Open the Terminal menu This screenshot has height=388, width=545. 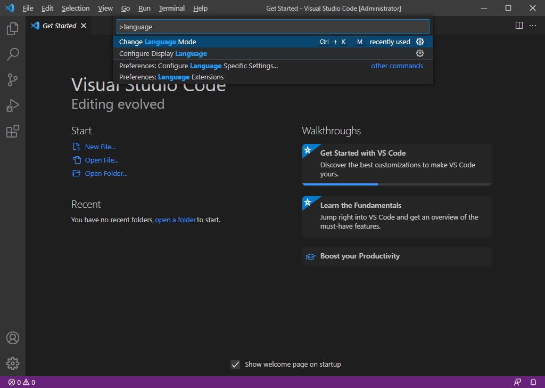click(x=172, y=8)
